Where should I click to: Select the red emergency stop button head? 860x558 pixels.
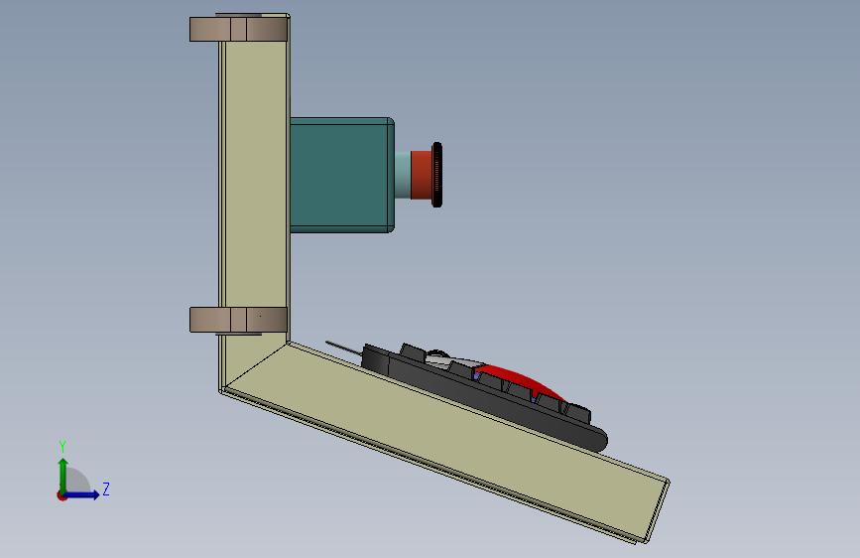click(x=426, y=175)
